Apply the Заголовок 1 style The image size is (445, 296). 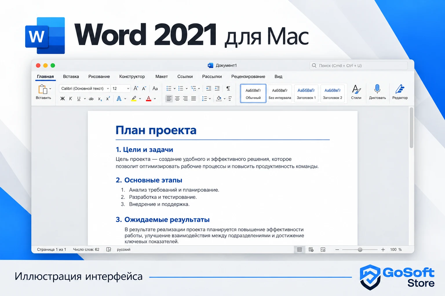[x=306, y=93]
